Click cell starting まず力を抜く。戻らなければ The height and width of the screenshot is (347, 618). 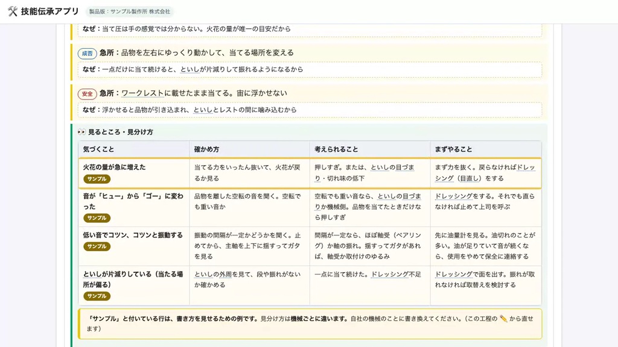[x=486, y=173]
